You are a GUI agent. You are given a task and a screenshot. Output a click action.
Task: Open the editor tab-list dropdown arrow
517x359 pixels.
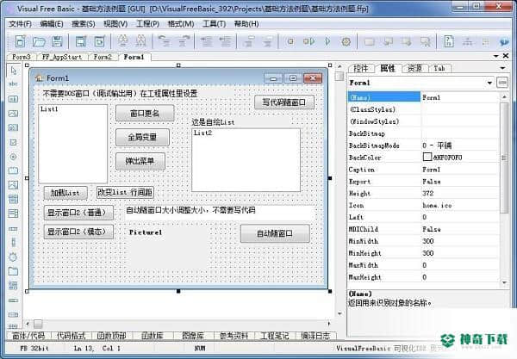495,56
